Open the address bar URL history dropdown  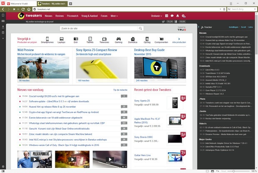click(220, 9)
